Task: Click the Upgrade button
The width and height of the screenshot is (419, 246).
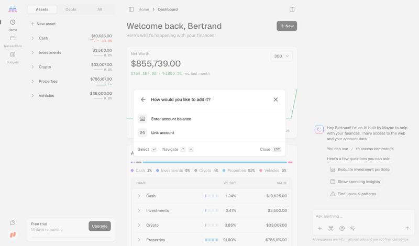Action: pos(100,226)
